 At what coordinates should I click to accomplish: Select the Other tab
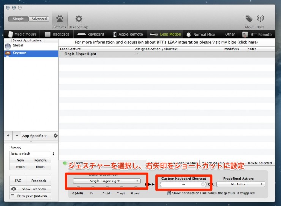tap(230, 34)
